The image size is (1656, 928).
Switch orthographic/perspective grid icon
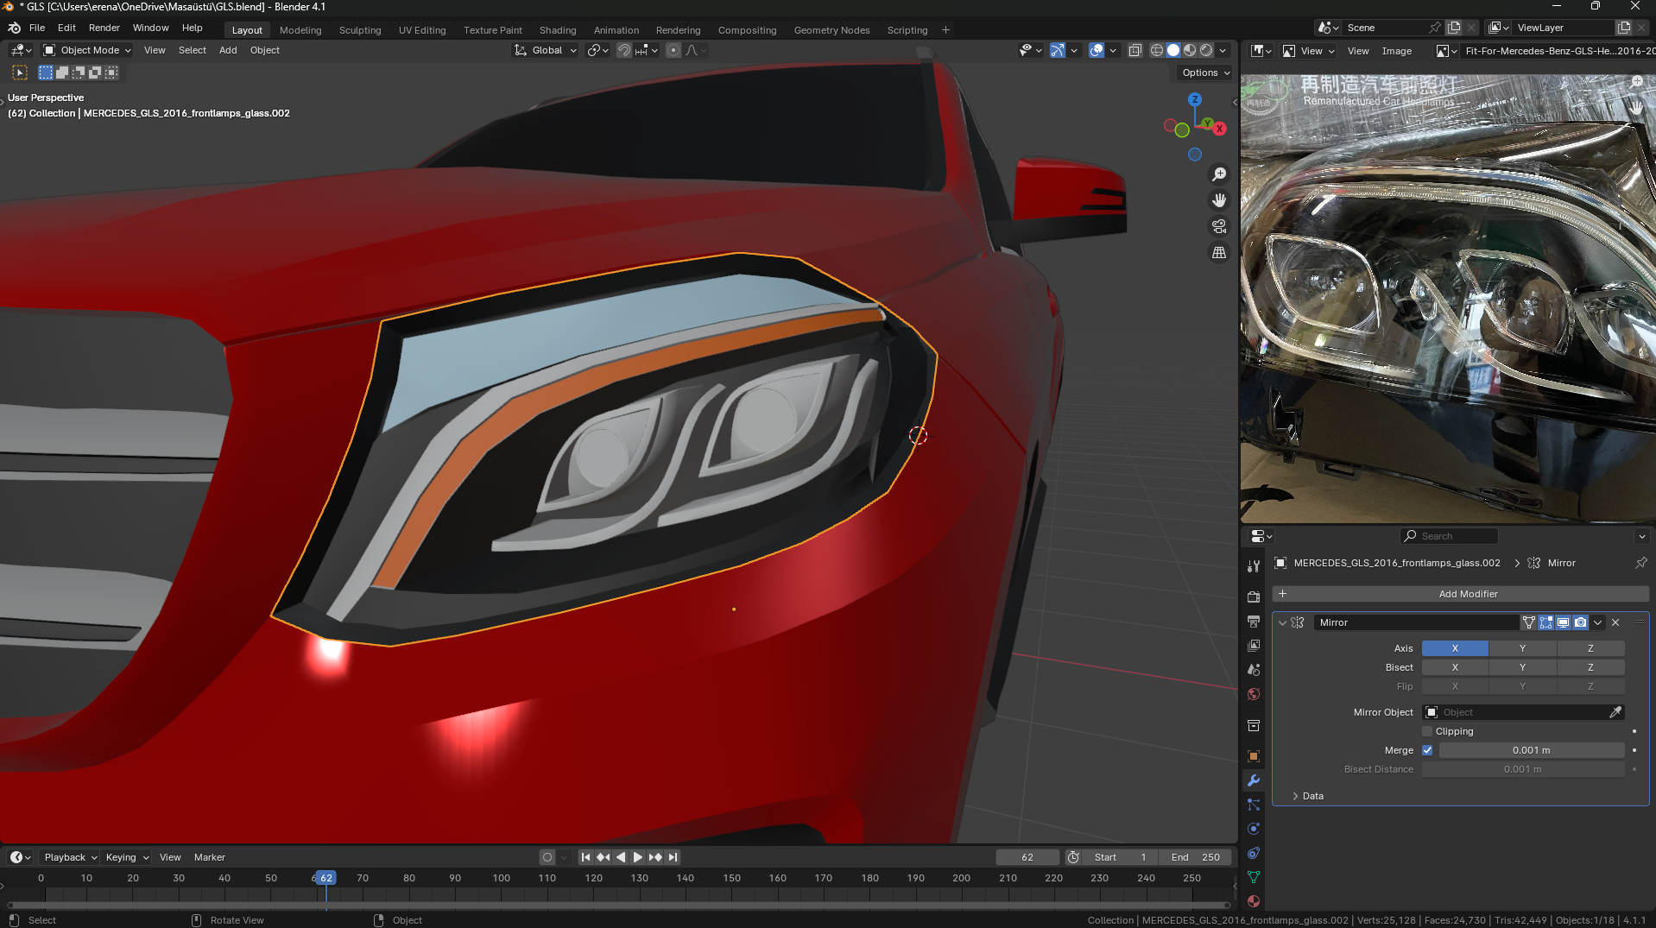(1219, 253)
